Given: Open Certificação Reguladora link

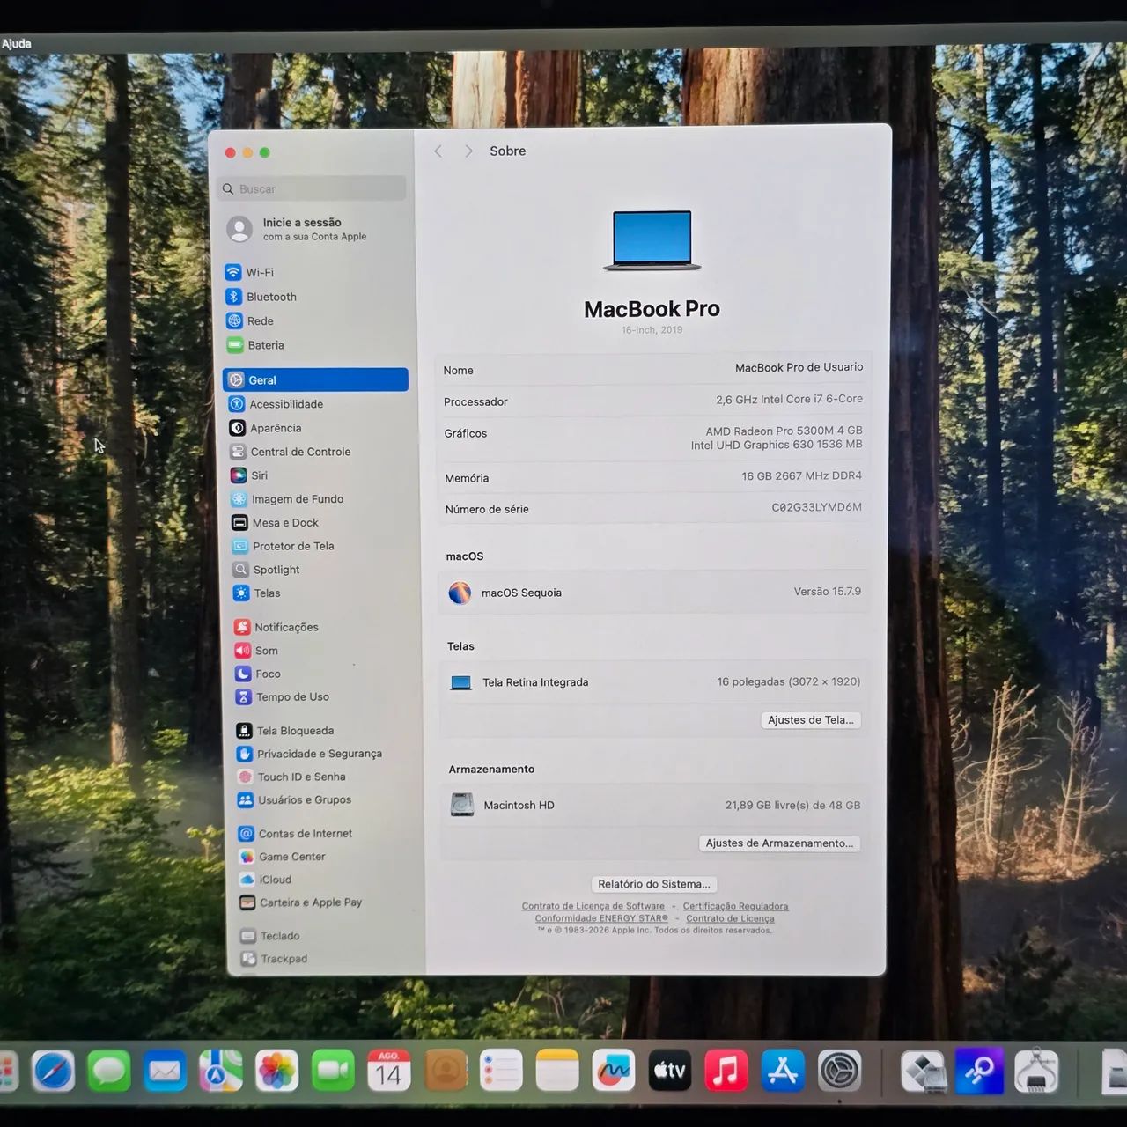Looking at the screenshot, I should 735,906.
